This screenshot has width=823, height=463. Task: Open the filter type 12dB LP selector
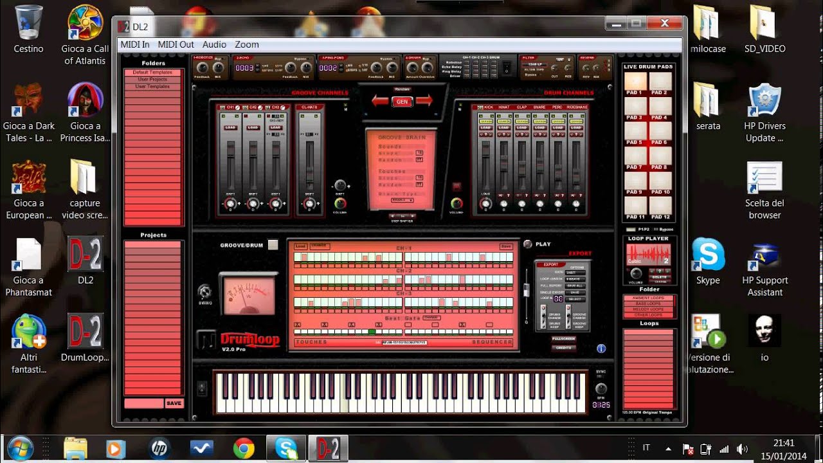pos(534,64)
